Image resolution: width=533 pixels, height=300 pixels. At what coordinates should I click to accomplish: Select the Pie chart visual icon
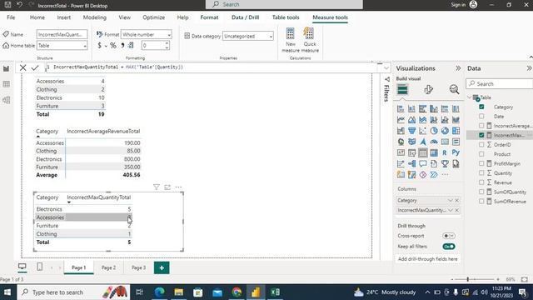pyautogui.click(x=434, y=131)
